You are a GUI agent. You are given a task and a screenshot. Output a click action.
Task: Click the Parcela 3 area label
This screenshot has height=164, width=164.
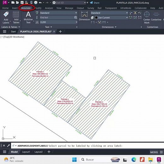(99, 104)
